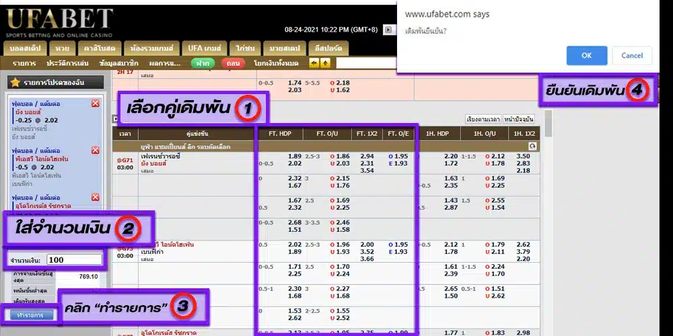Select the 1.53 FT. HDP odds

coord(295,310)
